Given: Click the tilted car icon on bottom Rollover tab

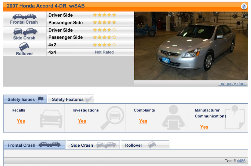Looking at the screenshot, I should [x=152, y=145].
